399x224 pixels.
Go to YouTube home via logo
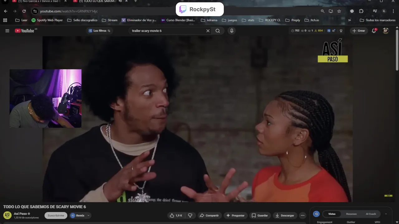click(x=24, y=31)
